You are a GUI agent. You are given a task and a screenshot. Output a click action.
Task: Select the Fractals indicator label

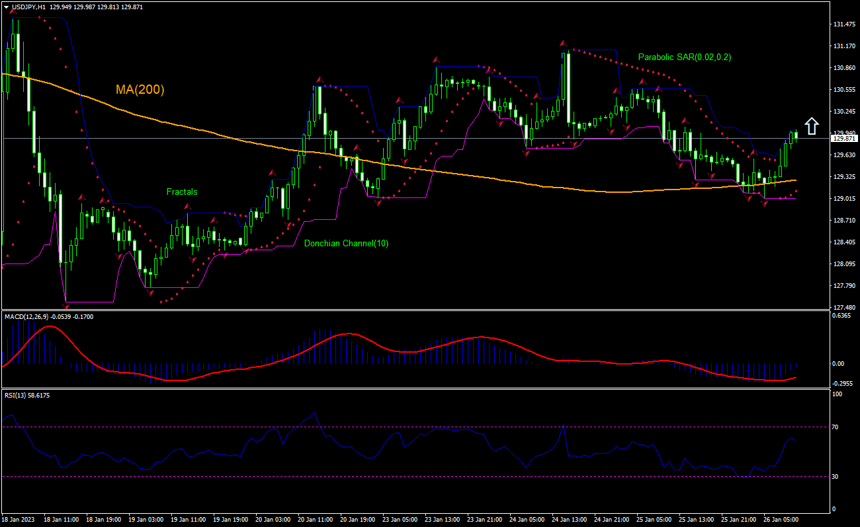tap(182, 192)
